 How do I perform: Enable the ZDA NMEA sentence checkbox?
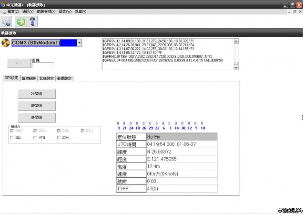(x=59, y=138)
